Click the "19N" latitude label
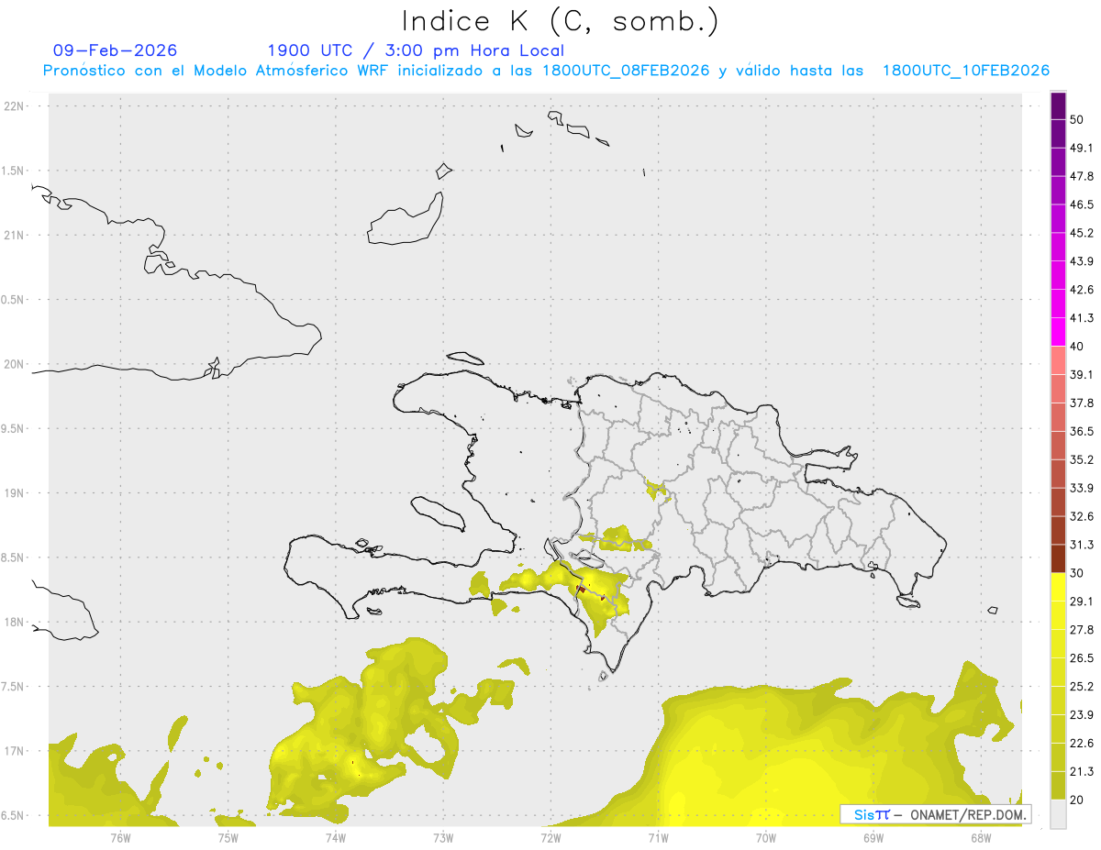1101x850 pixels. [15, 493]
